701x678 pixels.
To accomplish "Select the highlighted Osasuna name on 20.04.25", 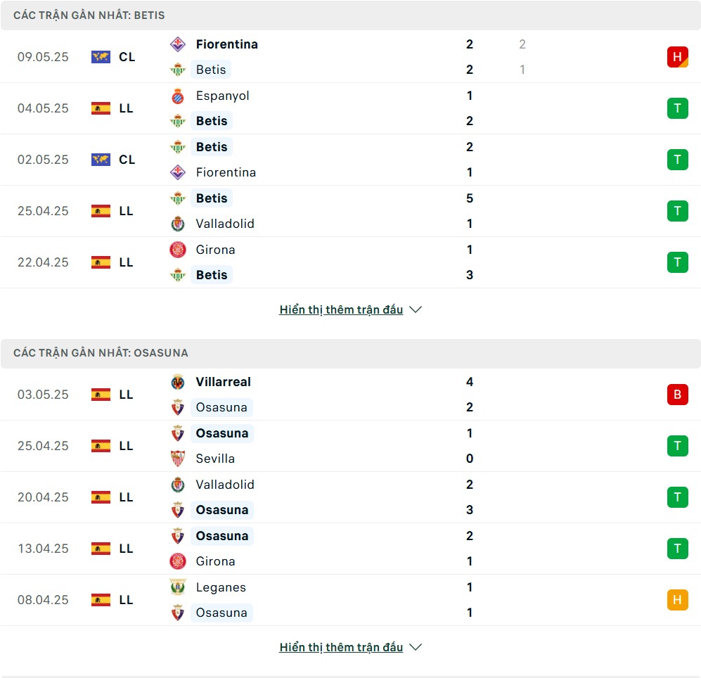I will click(221, 510).
